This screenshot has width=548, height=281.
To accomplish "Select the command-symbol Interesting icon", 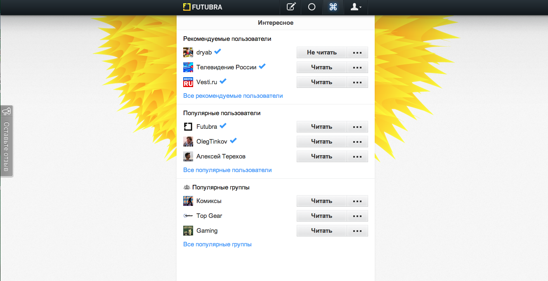I will click(333, 7).
